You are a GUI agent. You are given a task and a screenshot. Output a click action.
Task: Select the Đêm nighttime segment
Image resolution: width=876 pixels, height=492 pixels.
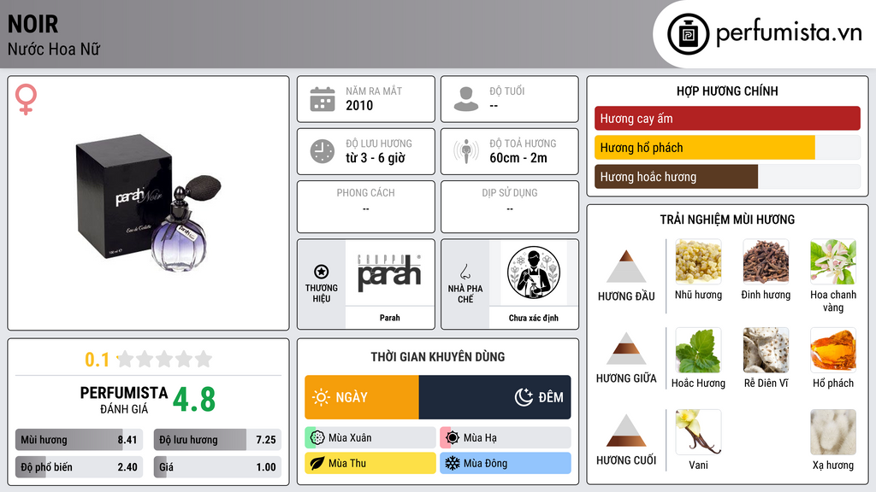point(495,397)
